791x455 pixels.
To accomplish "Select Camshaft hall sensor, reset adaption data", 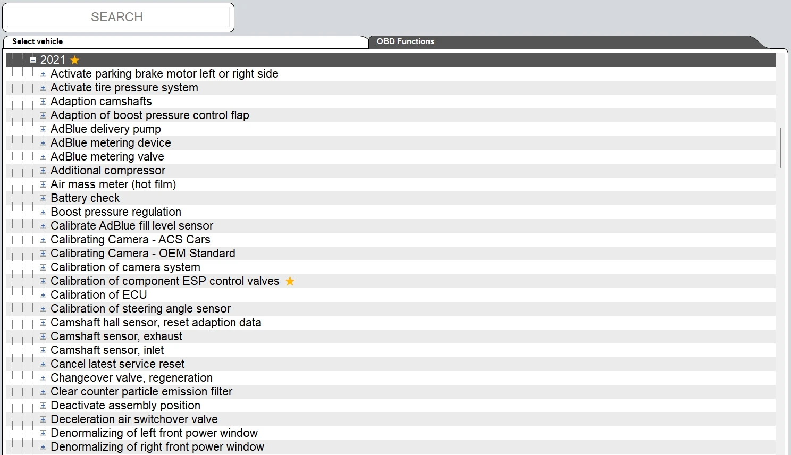I will (156, 323).
